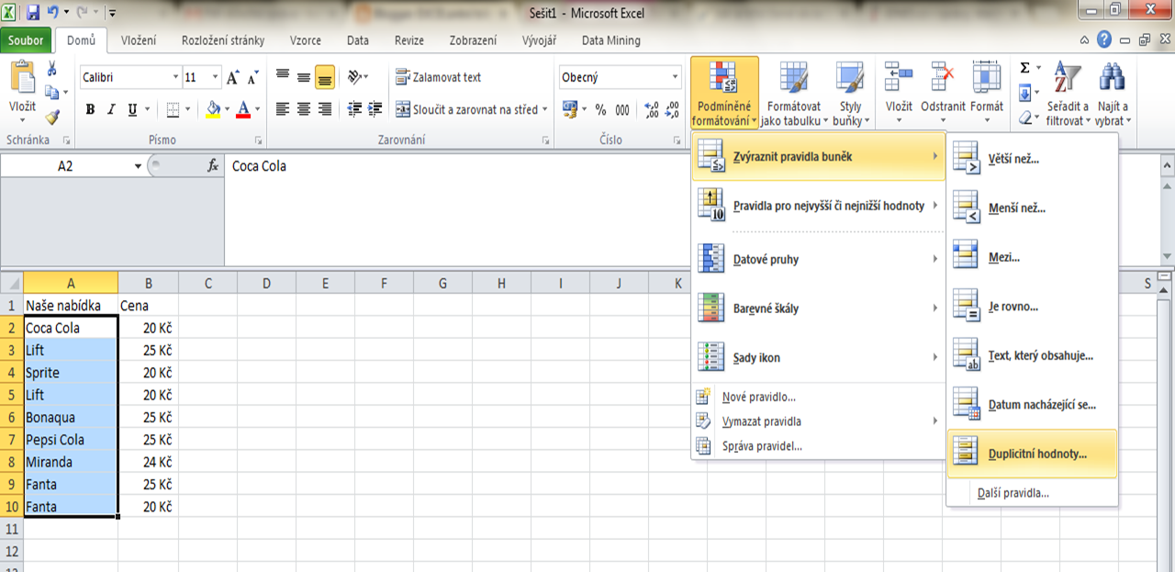Align text to middle of cell
The image size is (1175, 572).
pyautogui.click(x=304, y=78)
